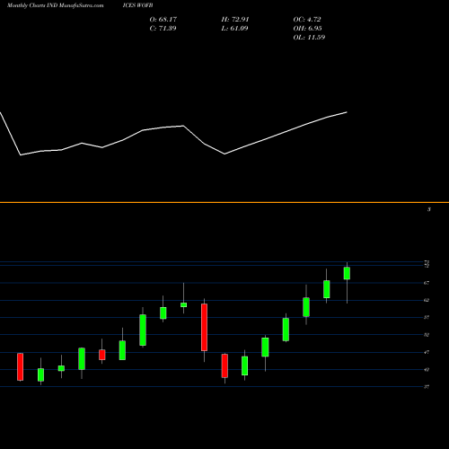This screenshot has width=449, height=449.
Task: Select the open price value O: 68.17
Action: (163, 20)
